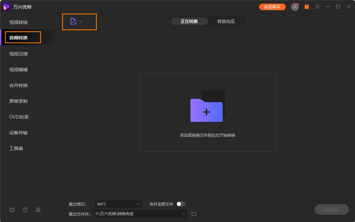The height and width of the screenshot is (222, 355).
Task: Click the user avatar in title bar
Action: (x=295, y=7)
